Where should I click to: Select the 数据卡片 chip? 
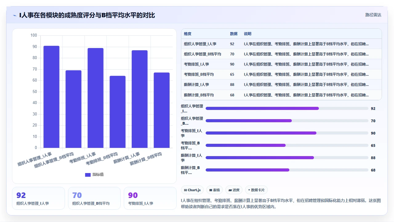coord(256,190)
